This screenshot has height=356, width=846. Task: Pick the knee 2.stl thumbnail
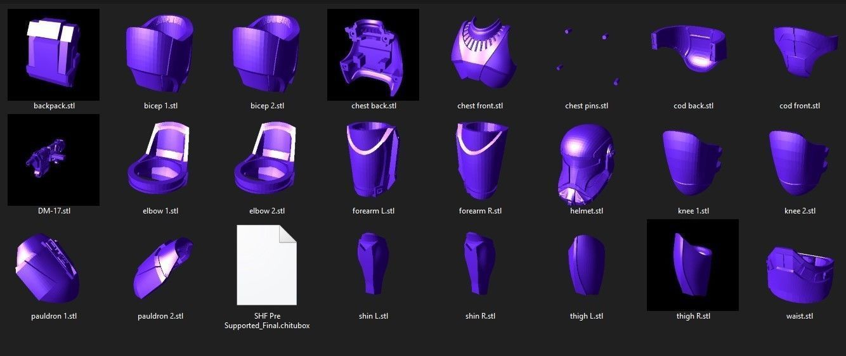(x=800, y=163)
